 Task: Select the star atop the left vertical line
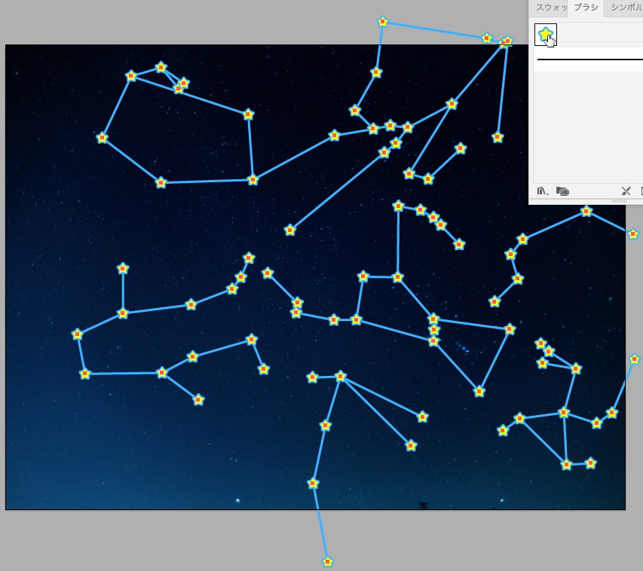tap(123, 268)
